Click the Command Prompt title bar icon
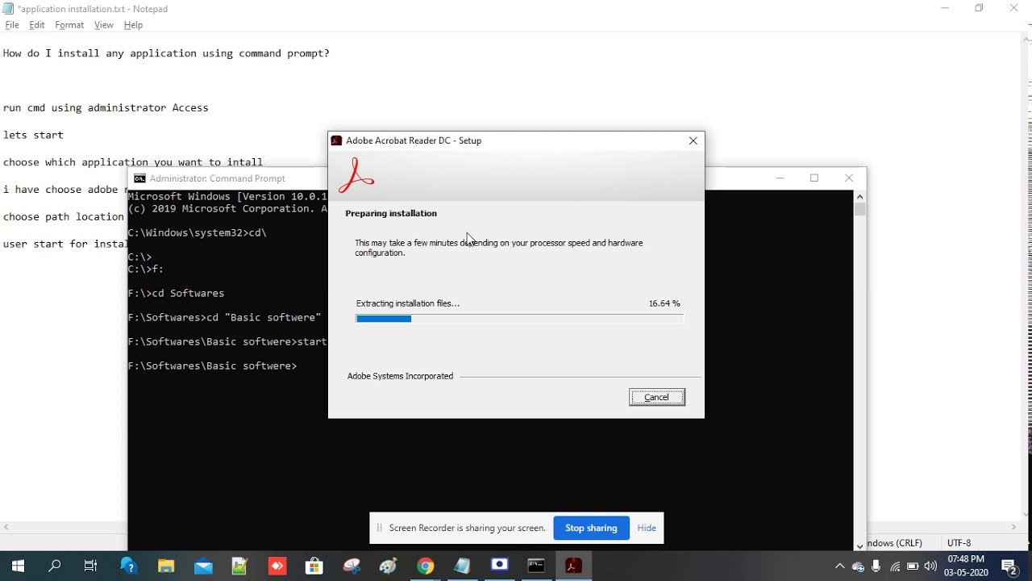 coord(139,178)
